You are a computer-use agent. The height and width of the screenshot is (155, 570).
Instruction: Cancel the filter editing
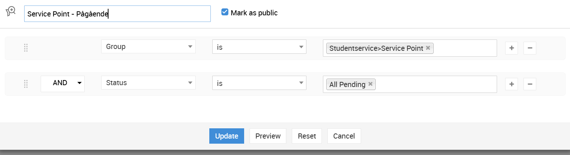[x=344, y=136]
